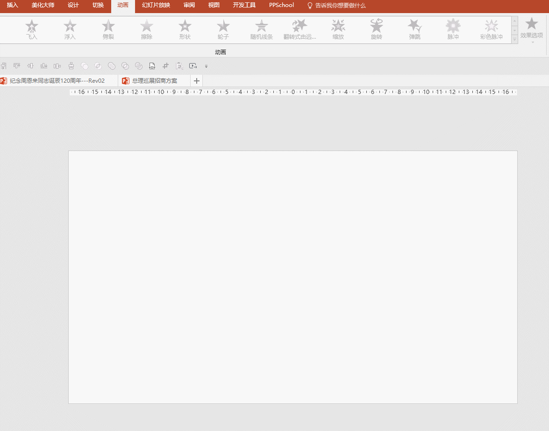Open the 插入 ribbon tab
Image resolution: width=549 pixels, height=431 pixels.
(12, 5)
